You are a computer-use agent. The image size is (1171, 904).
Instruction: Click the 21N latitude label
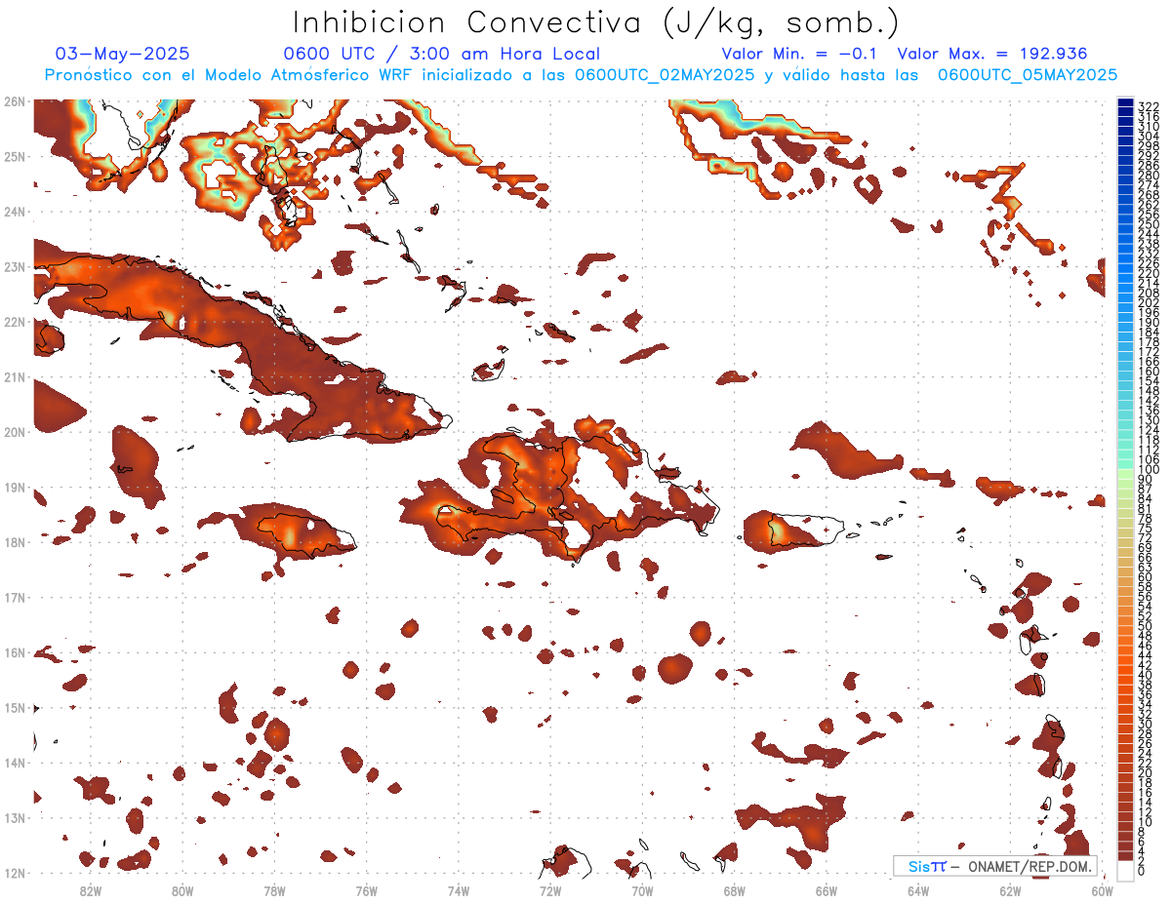(x=14, y=376)
